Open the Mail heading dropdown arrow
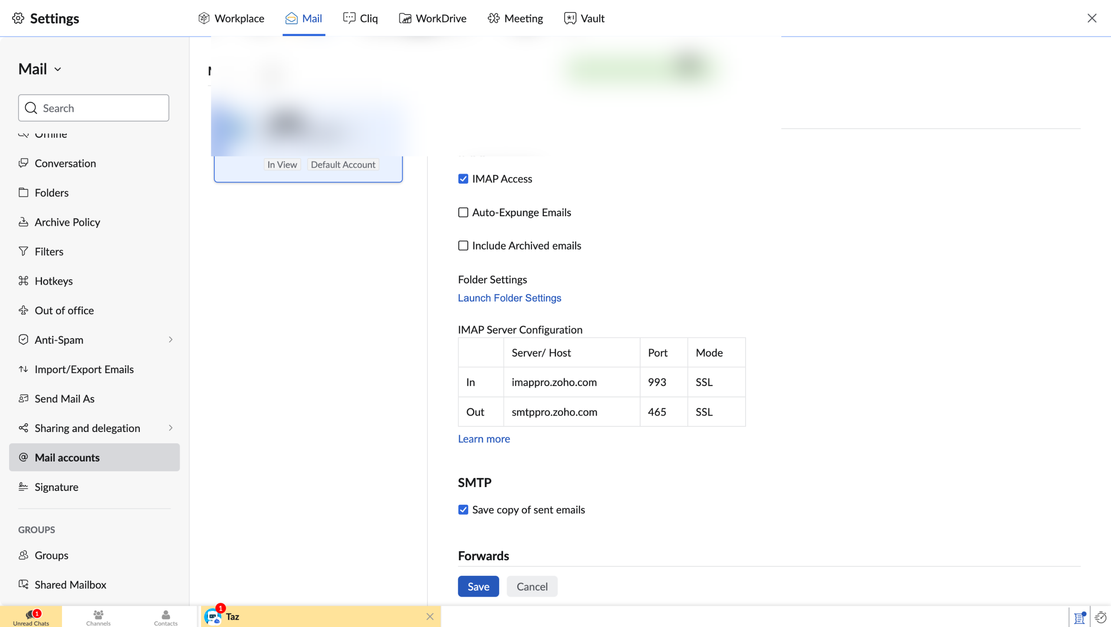This screenshot has width=1111, height=627. 58,69
